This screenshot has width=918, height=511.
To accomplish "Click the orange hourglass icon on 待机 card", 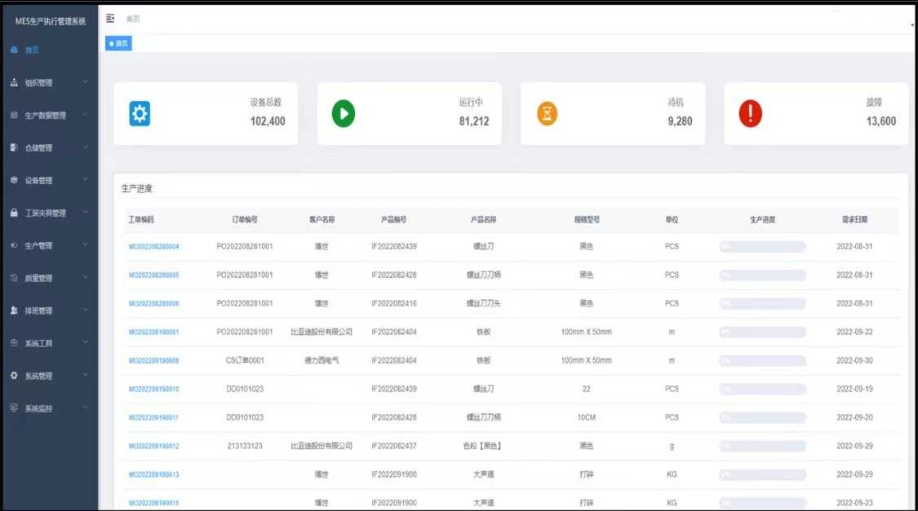I will pyautogui.click(x=547, y=113).
